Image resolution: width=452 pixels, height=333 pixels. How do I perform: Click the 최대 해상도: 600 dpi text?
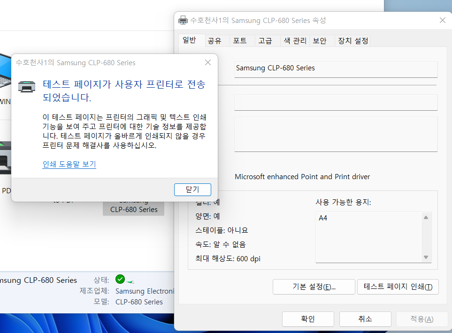(228, 259)
